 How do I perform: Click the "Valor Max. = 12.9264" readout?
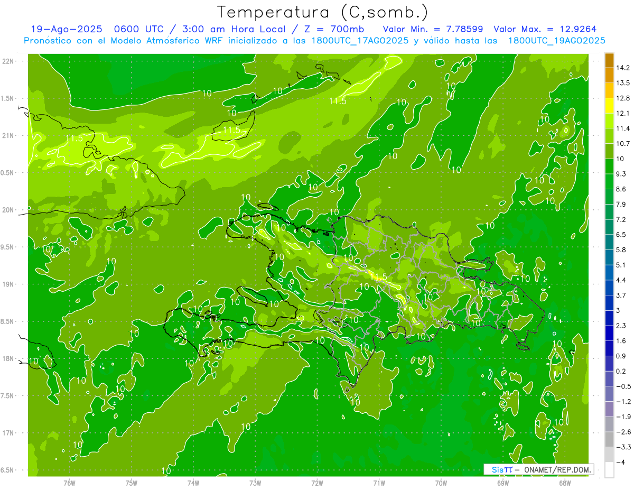545,29
